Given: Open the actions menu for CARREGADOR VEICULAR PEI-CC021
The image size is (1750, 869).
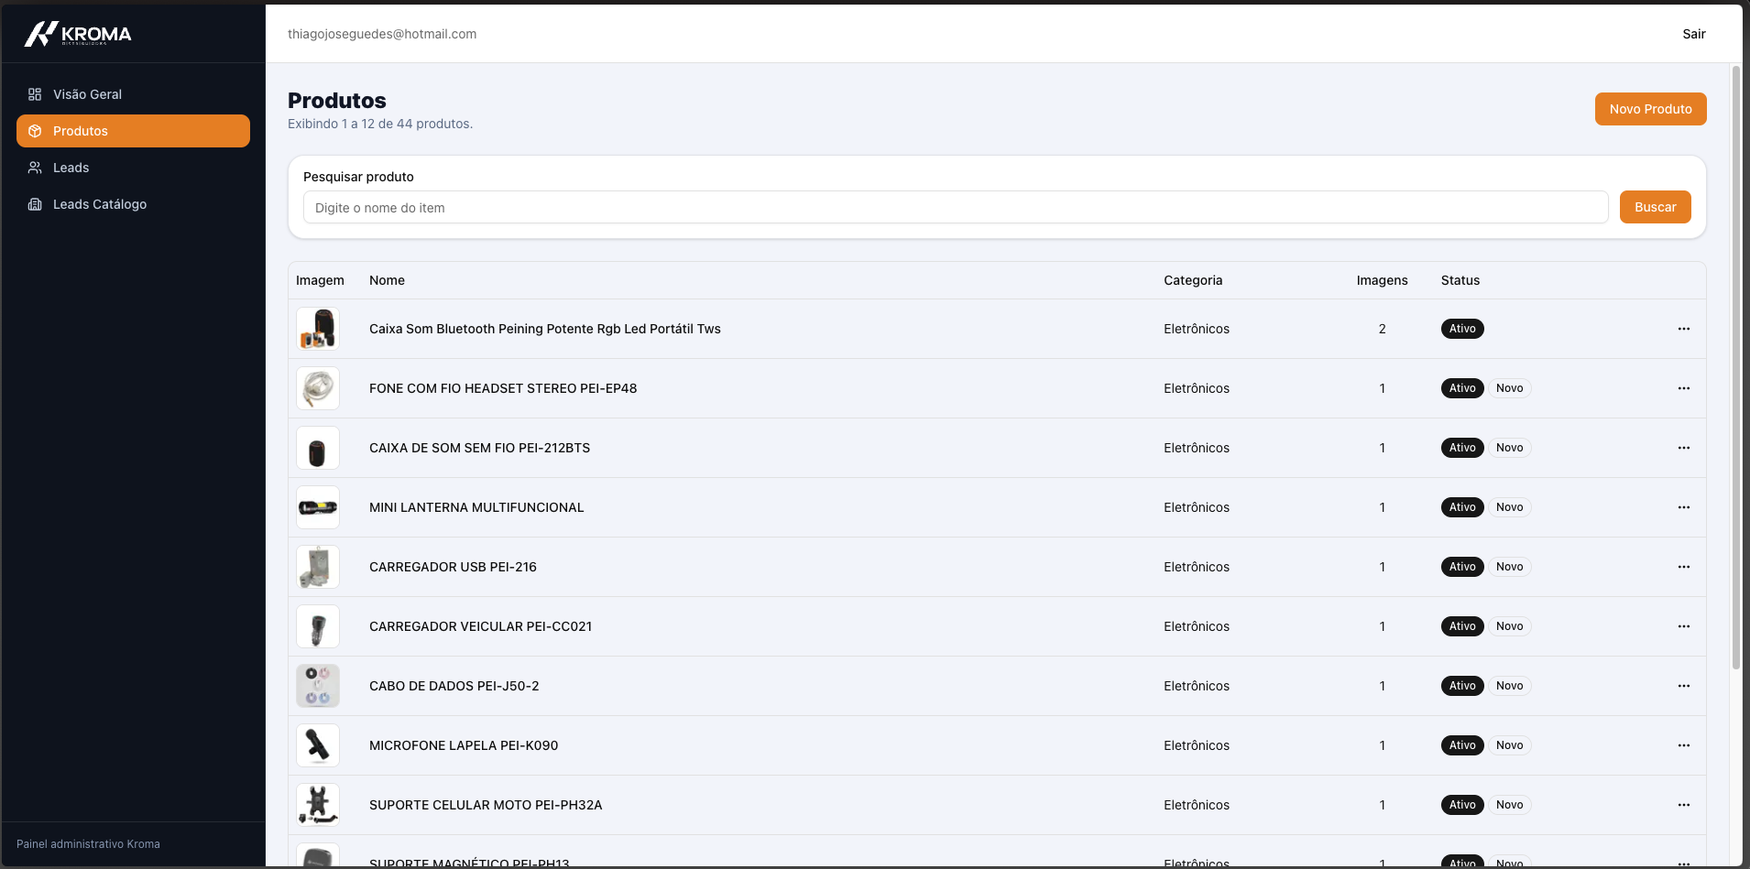Looking at the screenshot, I should point(1683,626).
